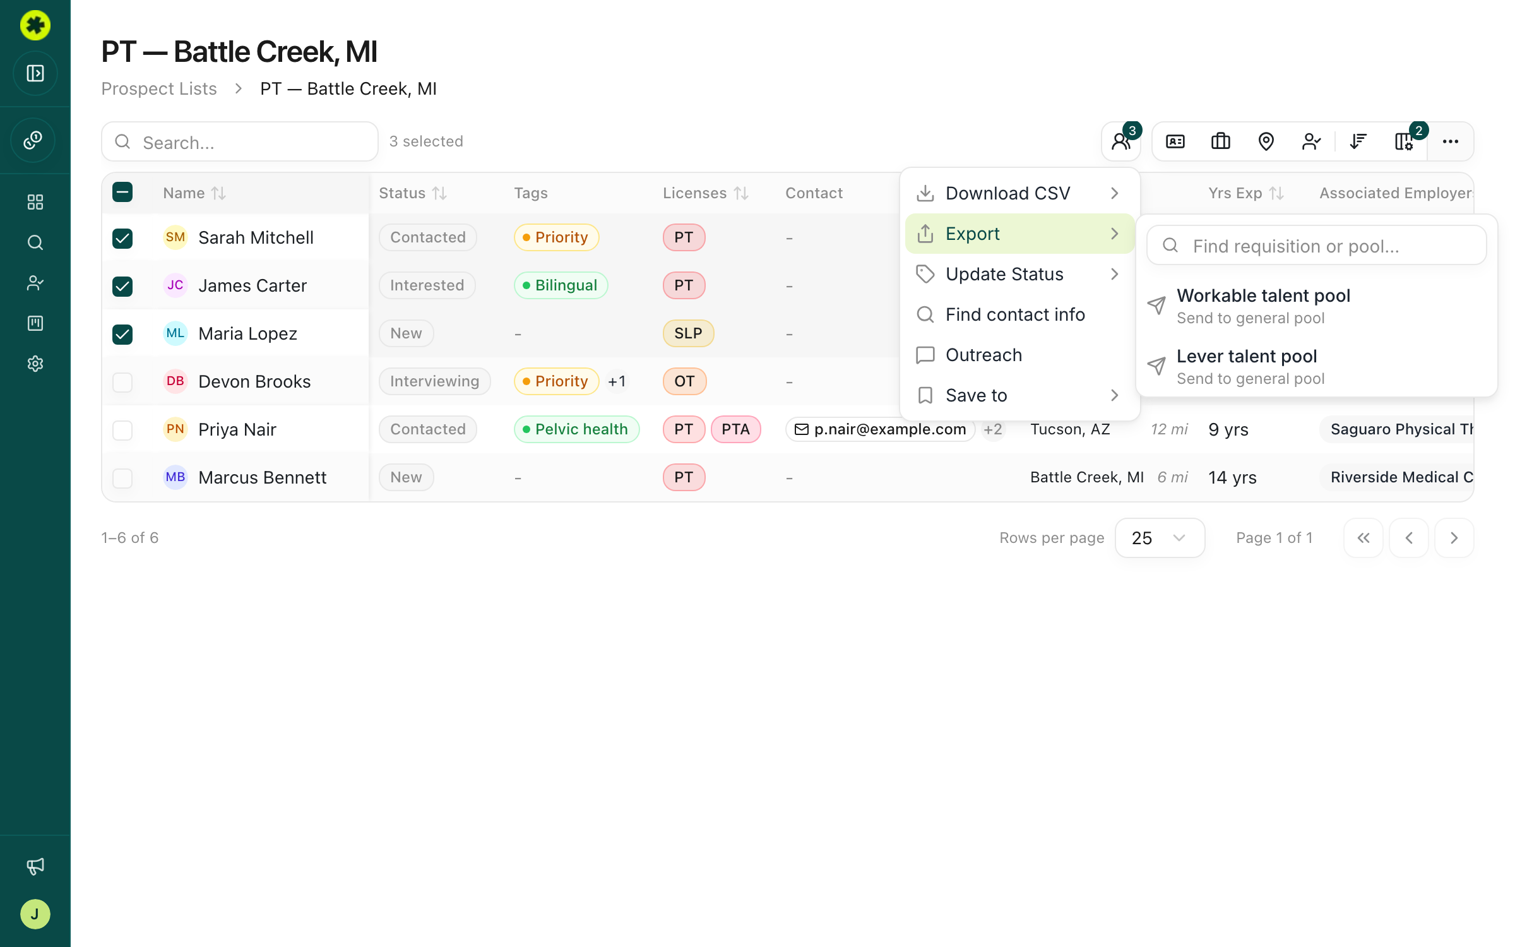Uncheck Sarah Mitchell's row checkbox
Image resolution: width=1515 pixels, height=947 pixels.
coord(122,239)
